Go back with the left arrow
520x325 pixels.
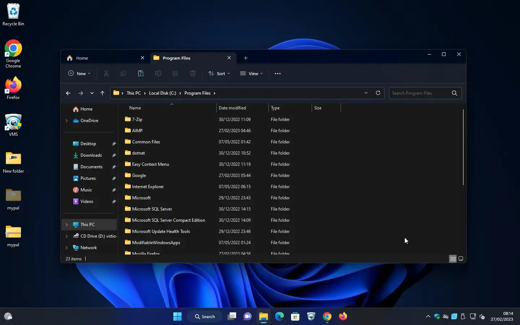[x=68, y=93]
